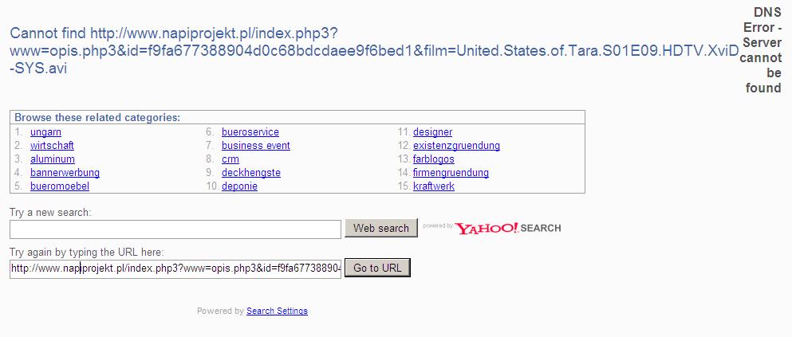Open the business event link
Screen dimensions: 792x337
tap(255, 146)
